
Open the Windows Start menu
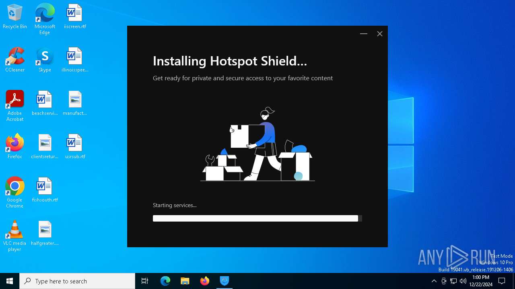point(10,281)
